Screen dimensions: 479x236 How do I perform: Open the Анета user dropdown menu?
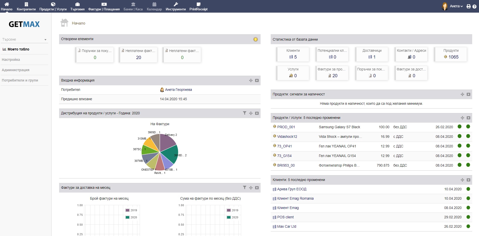pyautogui.click(x=456, y=6)
